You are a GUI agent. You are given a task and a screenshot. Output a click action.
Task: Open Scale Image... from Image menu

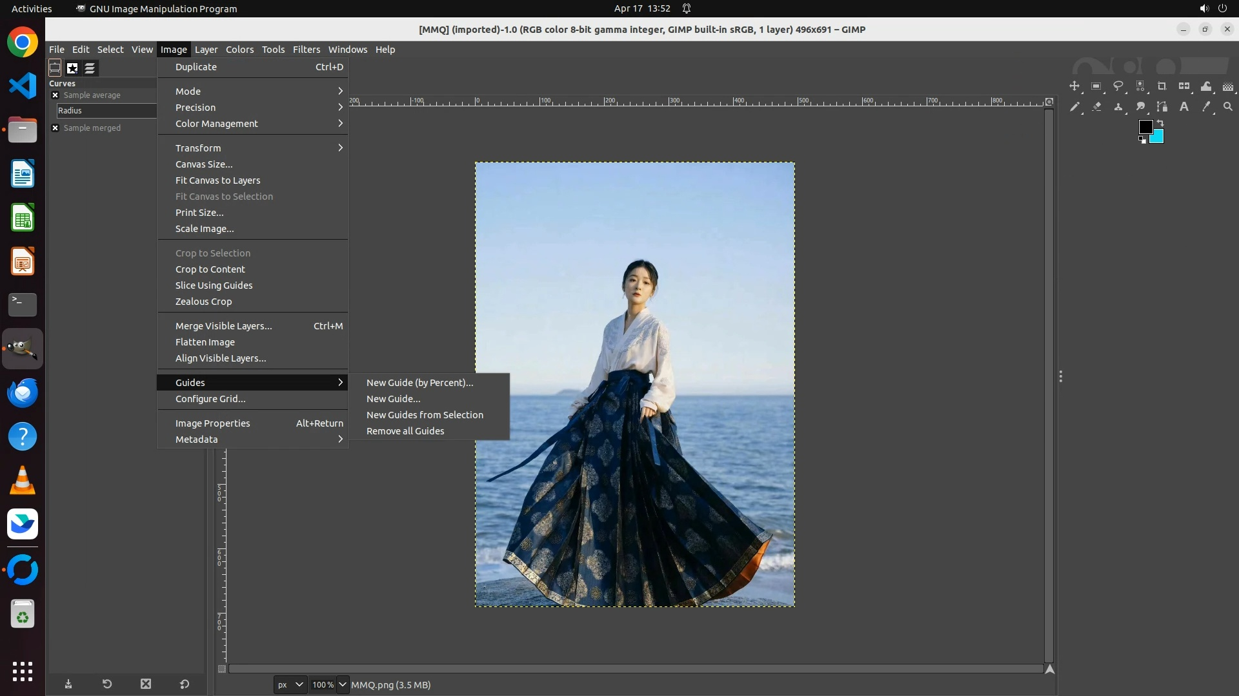coord(205,229)
